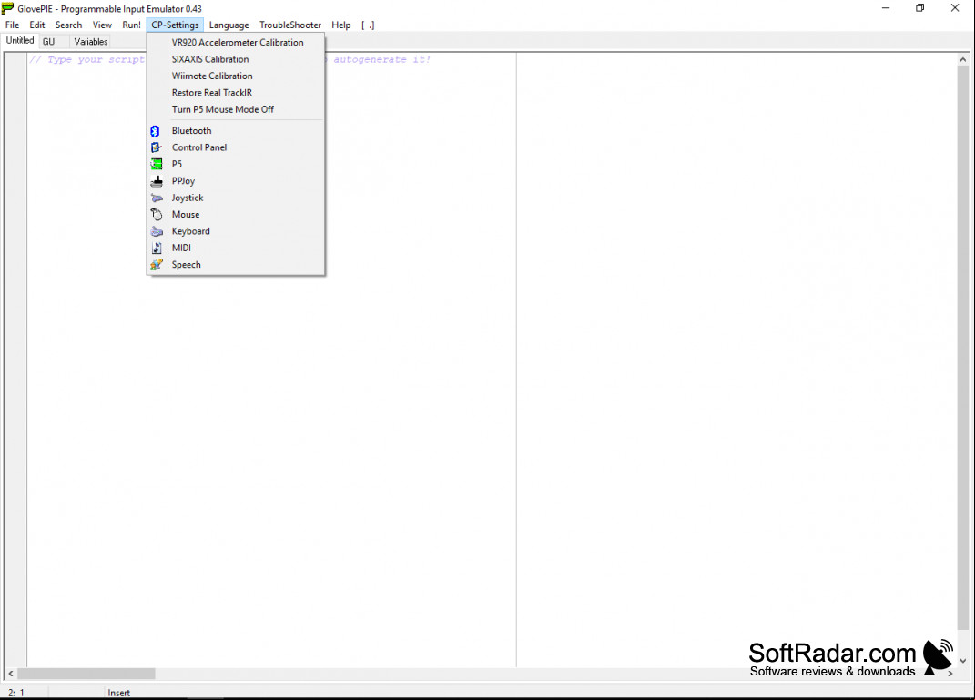
Task: Open the File menu
Action: pyautogui.click(x=13, y=25)
